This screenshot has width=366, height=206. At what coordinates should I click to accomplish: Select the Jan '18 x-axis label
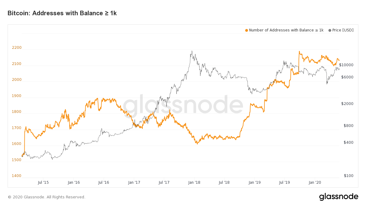coord(194,183)
